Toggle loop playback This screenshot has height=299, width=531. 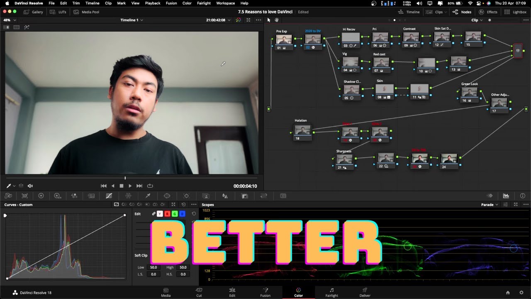click(150, 186)
